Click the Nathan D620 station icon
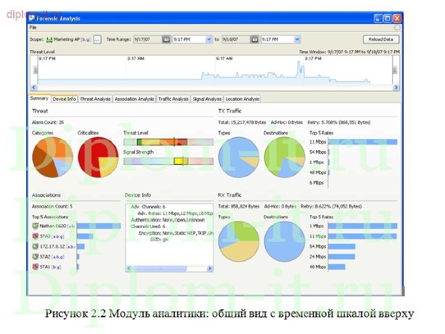 (35, 226)
